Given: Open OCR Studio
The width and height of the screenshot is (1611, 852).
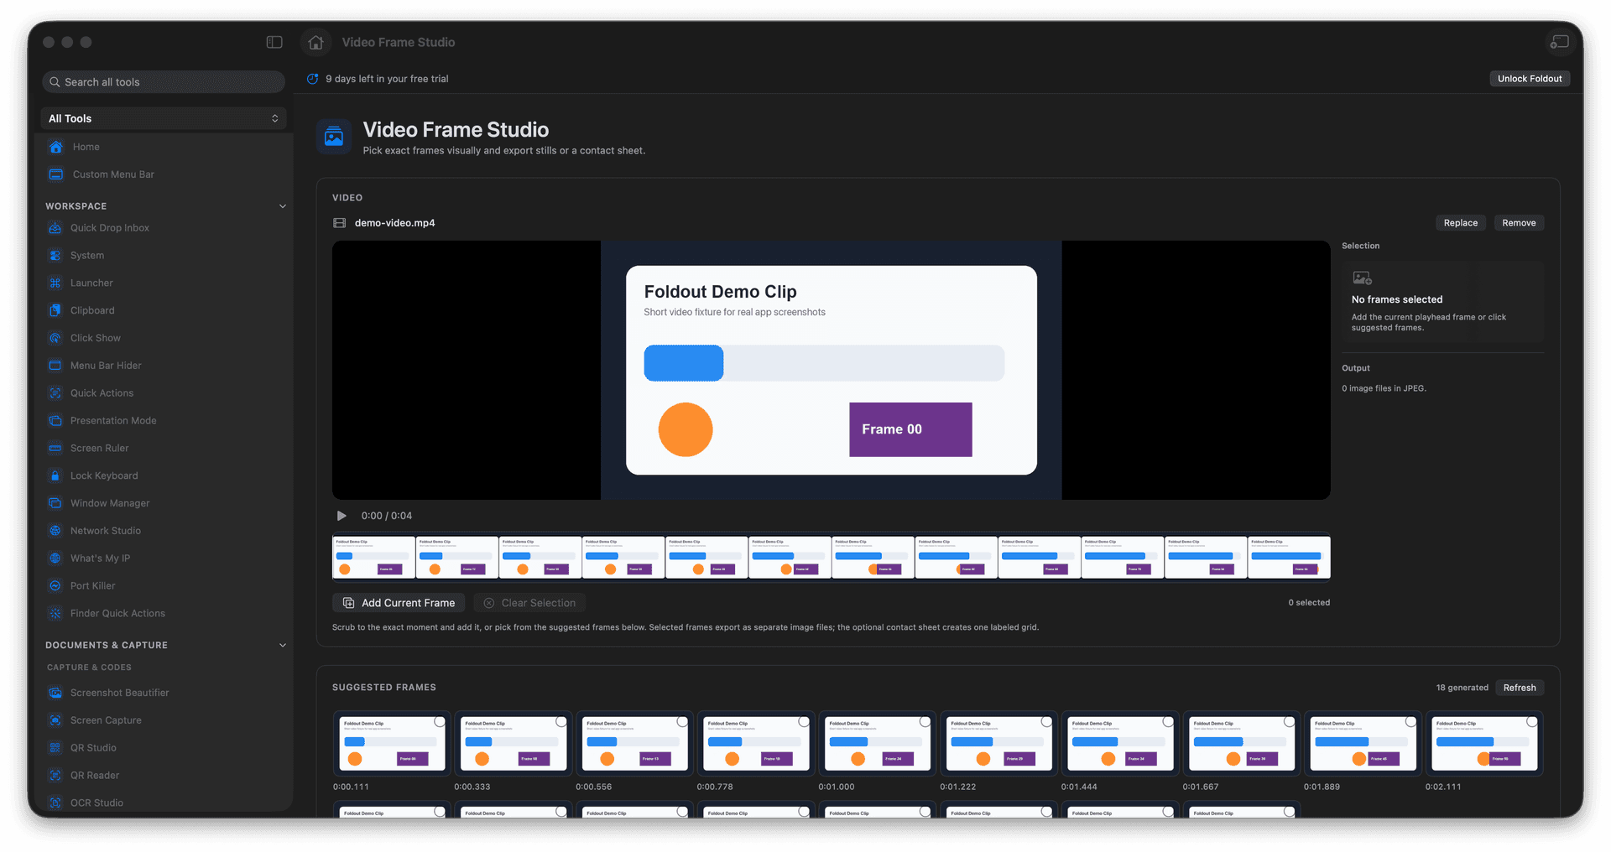Looking at the screenshot, I should click(x=164, y=803).
